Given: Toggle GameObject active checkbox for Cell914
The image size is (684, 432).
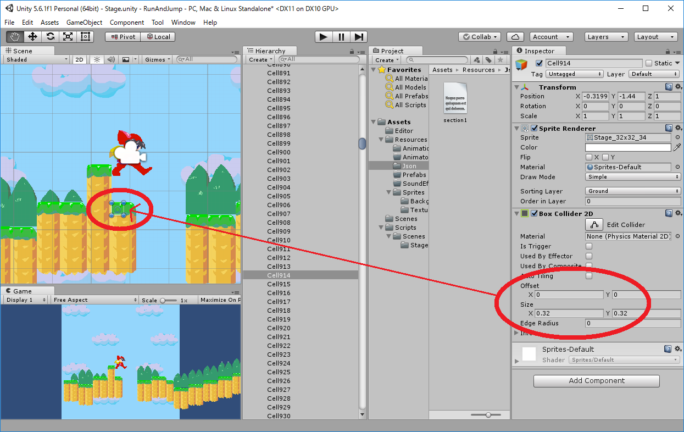Looking at the screenshot, I should click(539, 63).
